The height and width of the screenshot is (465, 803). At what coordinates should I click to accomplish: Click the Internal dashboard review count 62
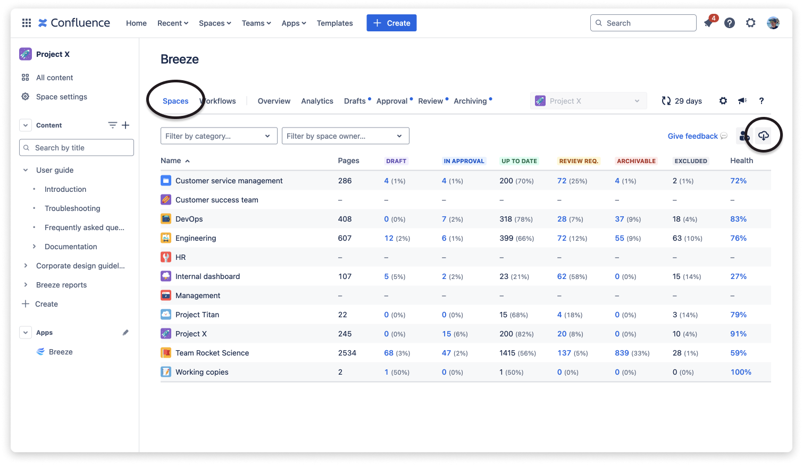pos(562,276)
